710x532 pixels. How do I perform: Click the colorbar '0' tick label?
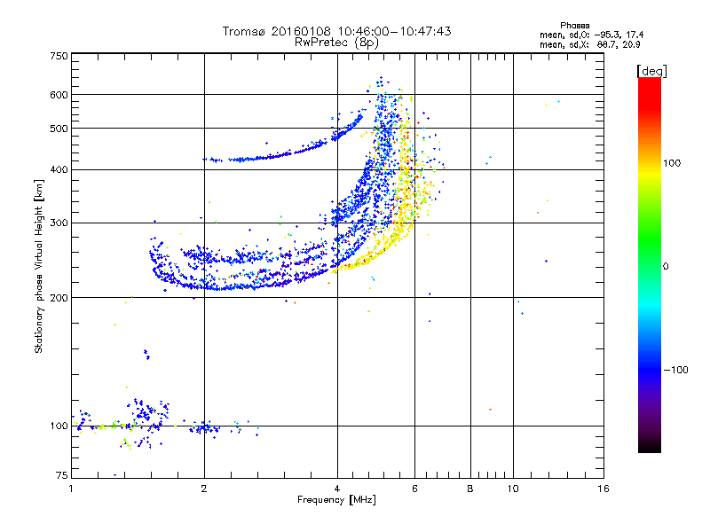(x=666, y=267)
